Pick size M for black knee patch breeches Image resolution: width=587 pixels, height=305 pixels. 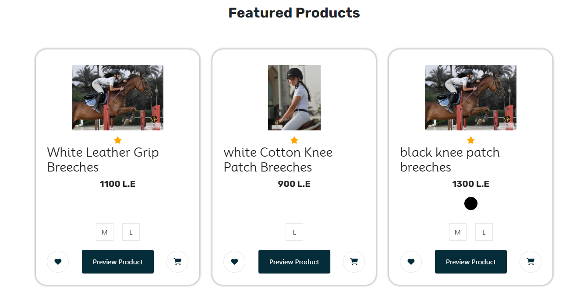tap(458, 232)
